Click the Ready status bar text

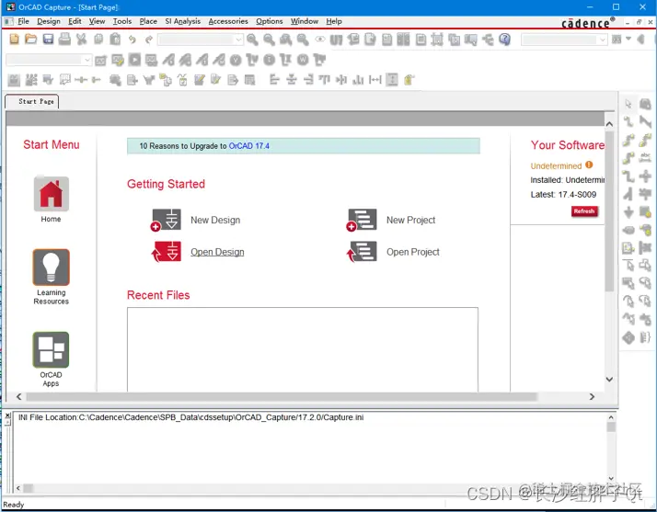tap(14, 505)
